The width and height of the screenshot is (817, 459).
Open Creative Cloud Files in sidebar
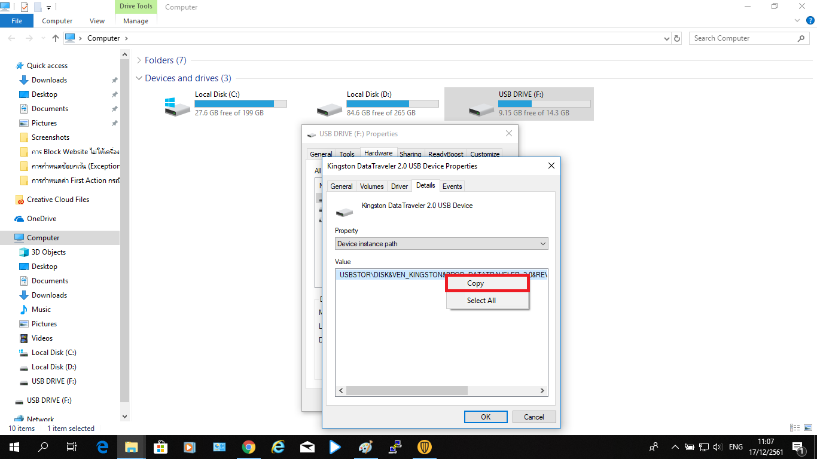tap(57, 200)
